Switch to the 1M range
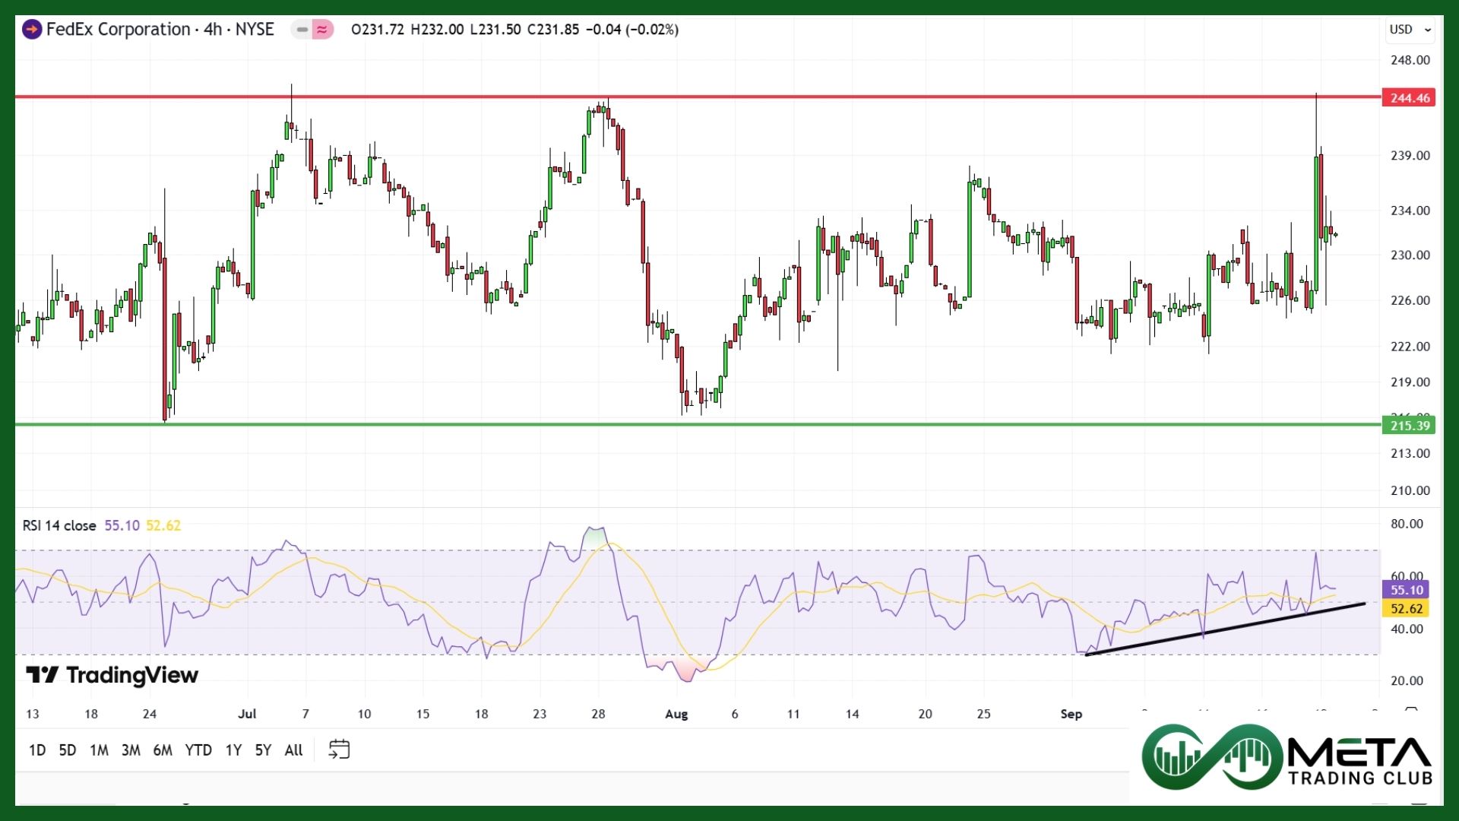The image size is (1459, 821). pos(99,750)
